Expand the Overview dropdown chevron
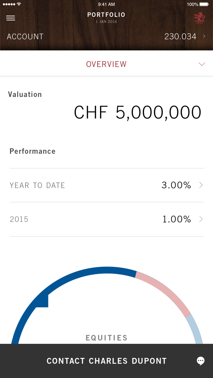This screenshot has height=378, width=213. coord(202,64)
